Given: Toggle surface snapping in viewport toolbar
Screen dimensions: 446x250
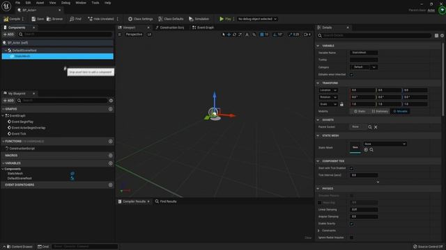Looking at the screenshot, I should 254,35.
